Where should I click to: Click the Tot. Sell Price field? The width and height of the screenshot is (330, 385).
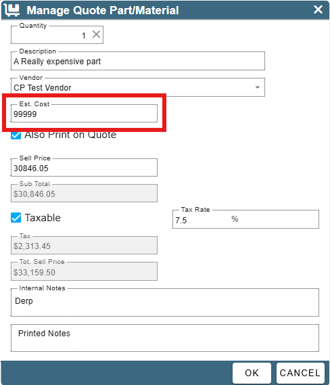click(x=84, y=271)
